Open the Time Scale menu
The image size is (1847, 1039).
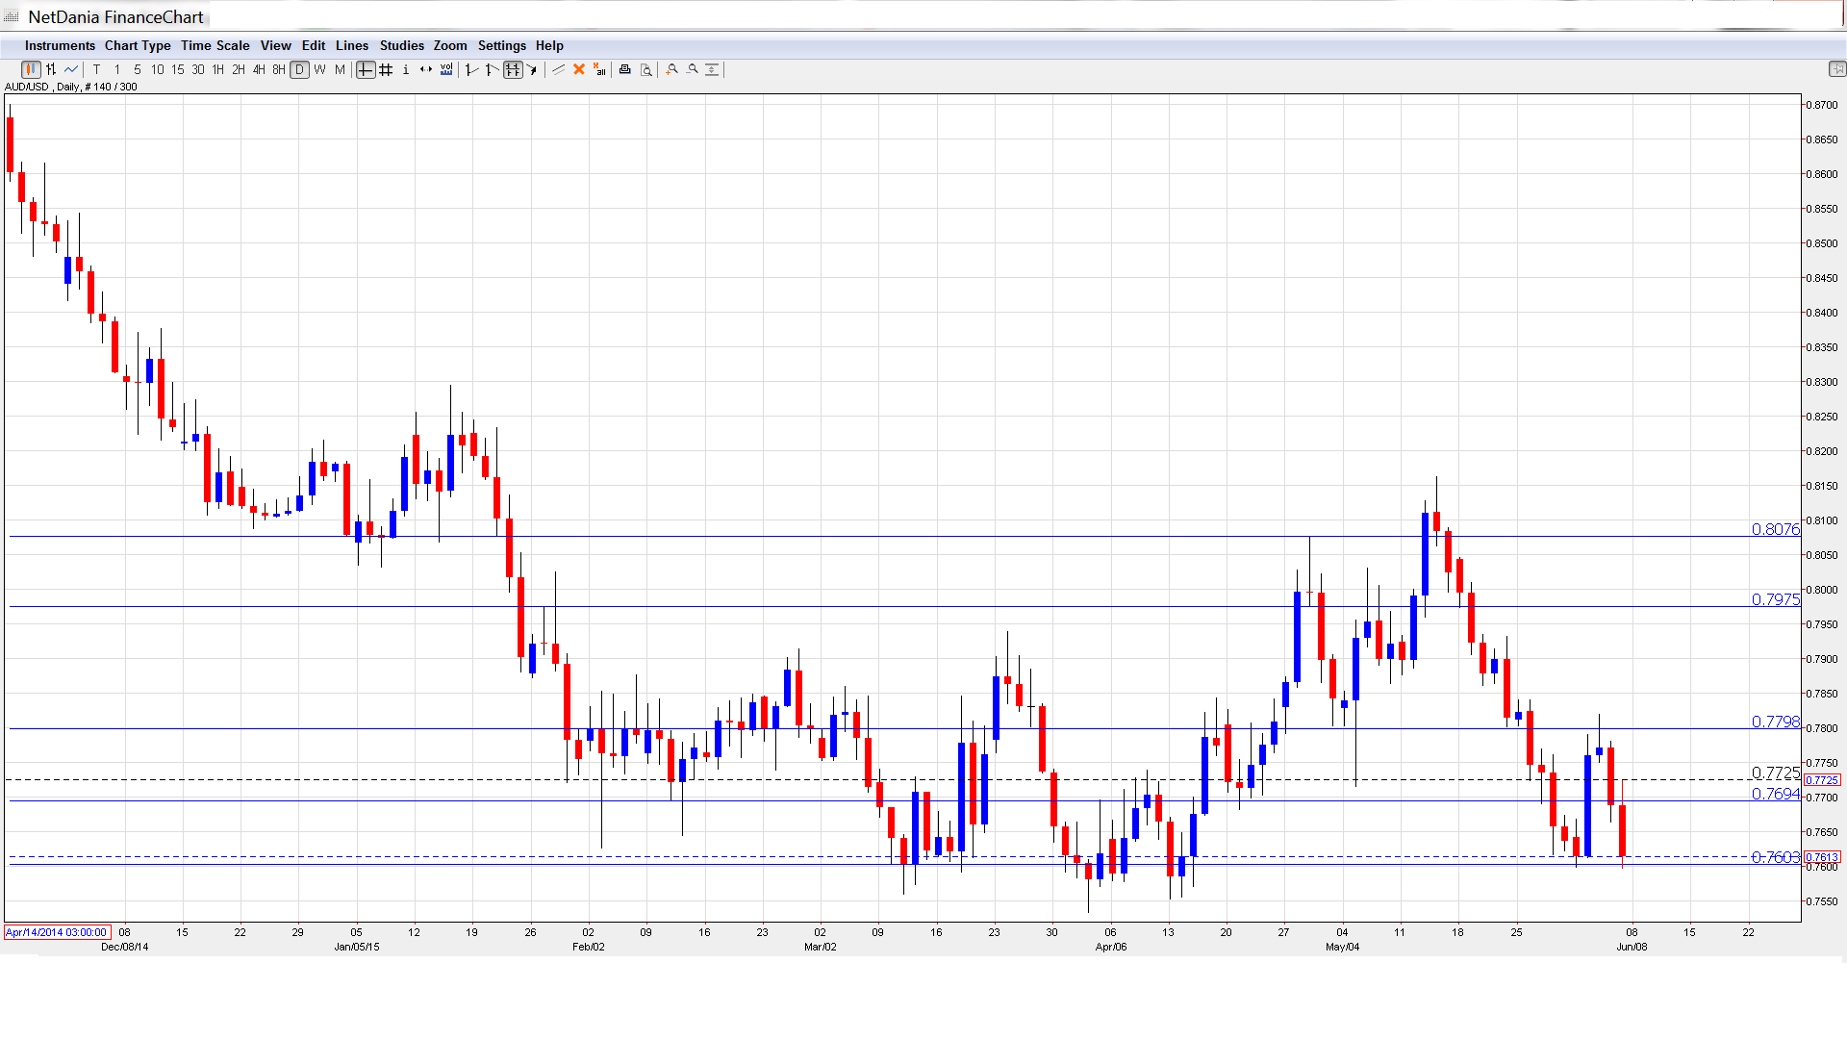point(215,45)
